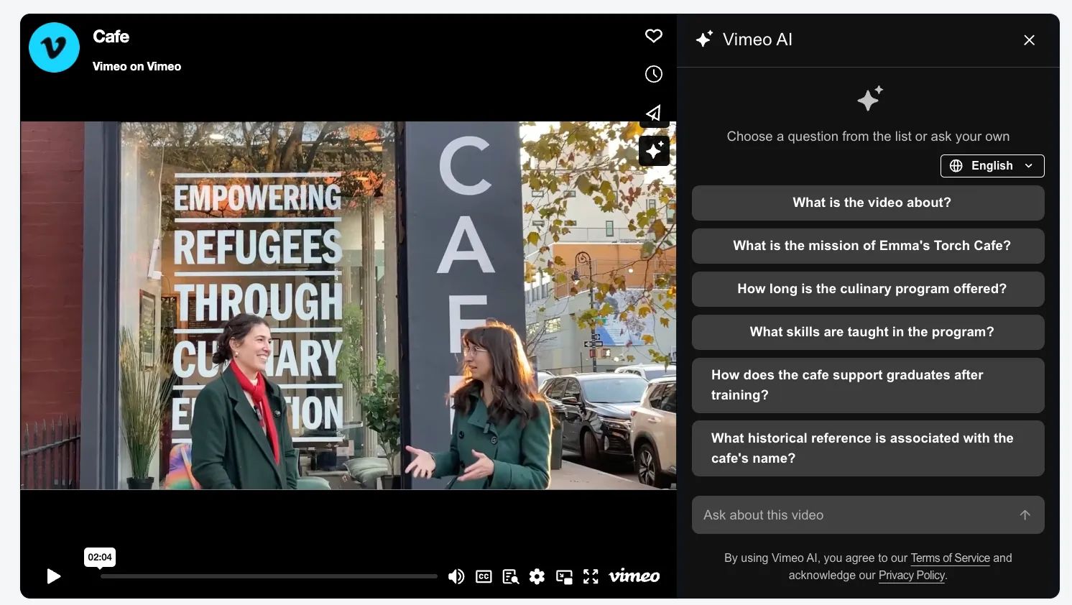Ask about mission of Emma's Torch Cafe

pos(868,246)
